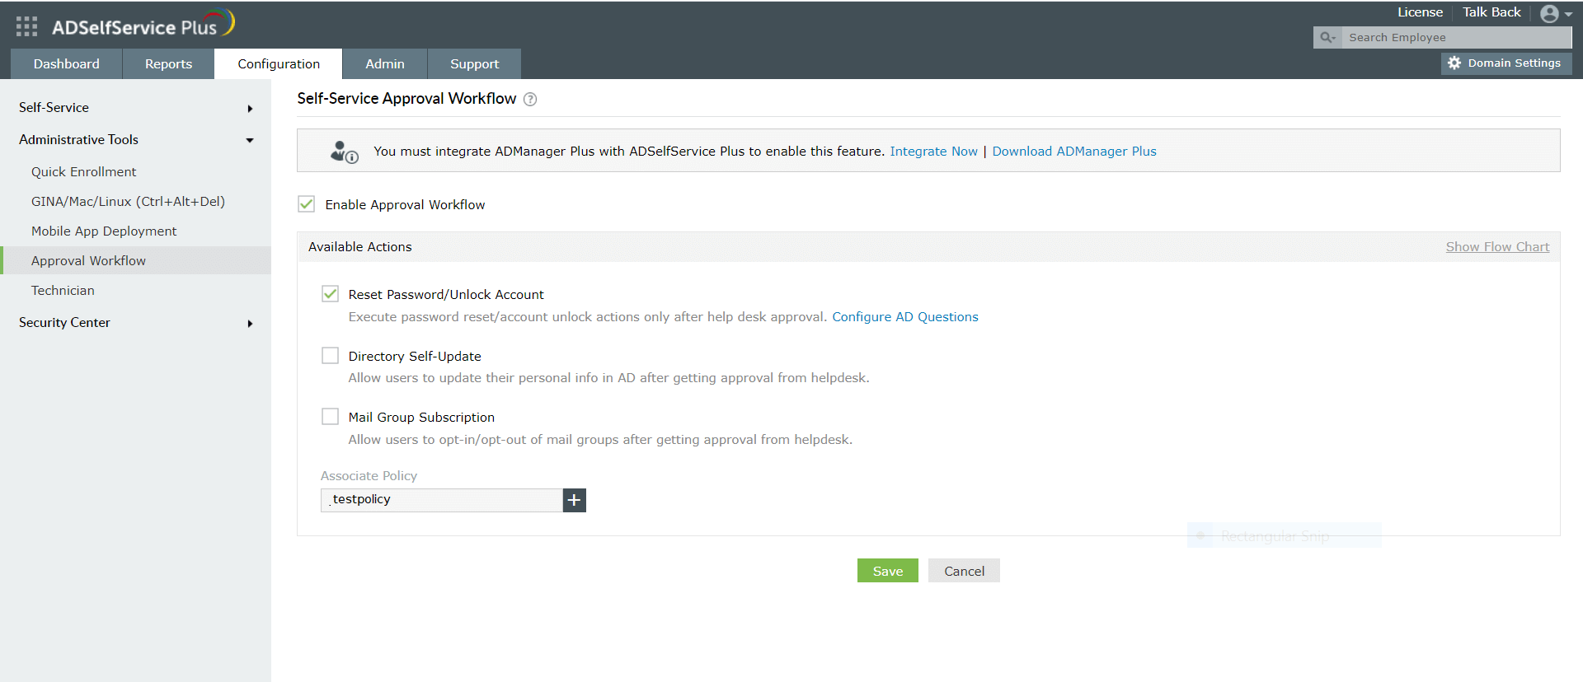
Task: Click the search magnifier icon in employee search
Action: tap(1327, 38)
